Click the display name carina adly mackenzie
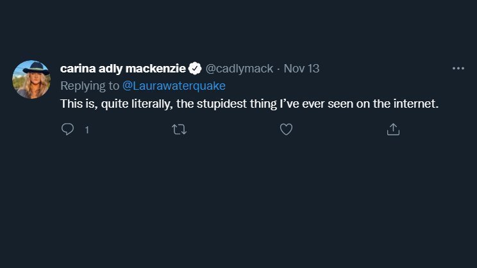Screen dimensions: 477x268 pos(122,69)
